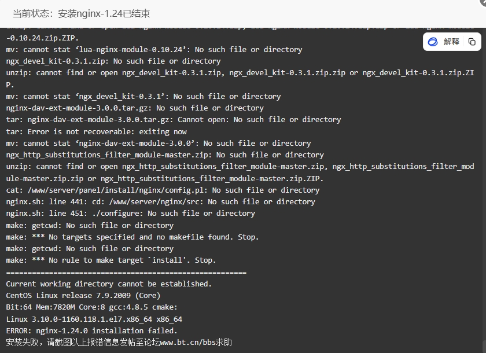The image size is (486, 353).
Task: Click the 'cat: /www/server/panel/install/nginx/config.pl' line
Action: pos(163,190)
